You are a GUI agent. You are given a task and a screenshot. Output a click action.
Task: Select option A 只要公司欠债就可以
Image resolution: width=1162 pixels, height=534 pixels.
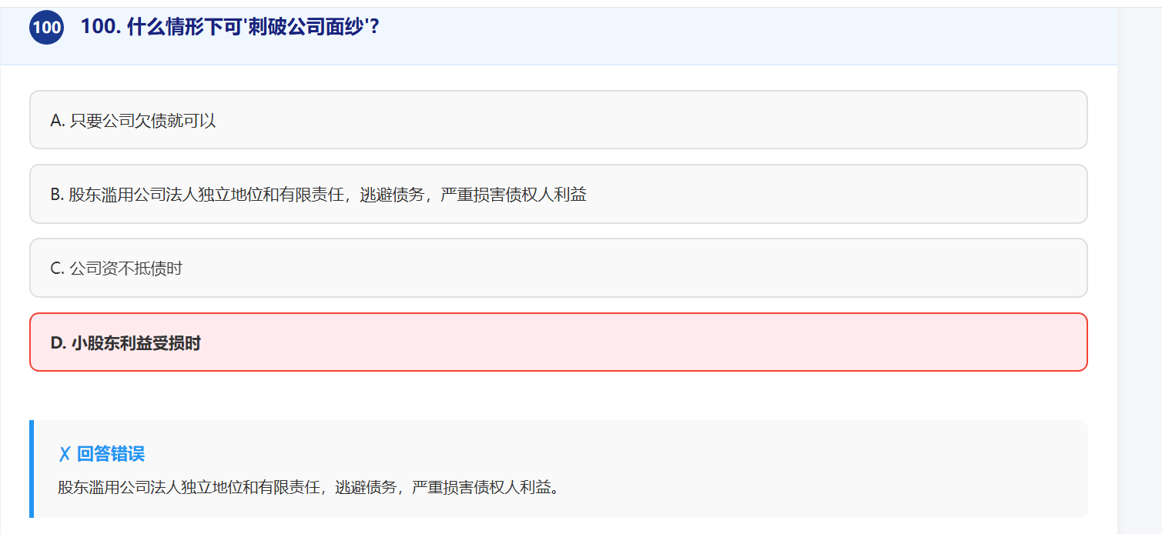point(558,120)
